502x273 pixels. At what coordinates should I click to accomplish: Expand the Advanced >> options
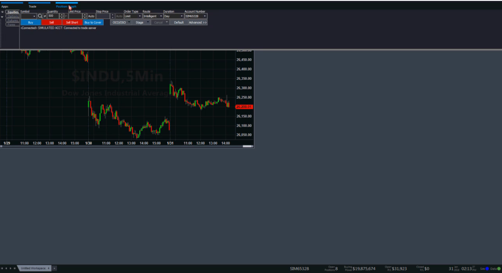pos(198,22)
